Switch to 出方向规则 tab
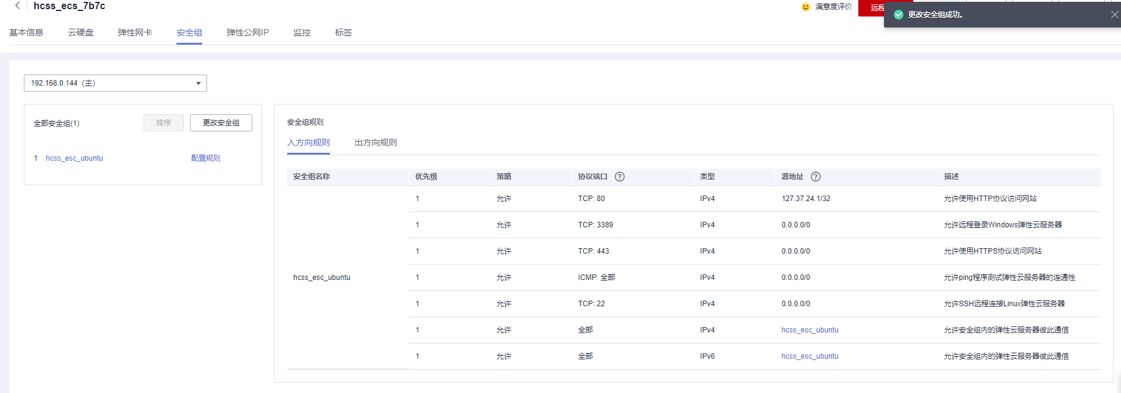Image resolution: width=1121 pixels, height=393 pixels. coord(376,142)
